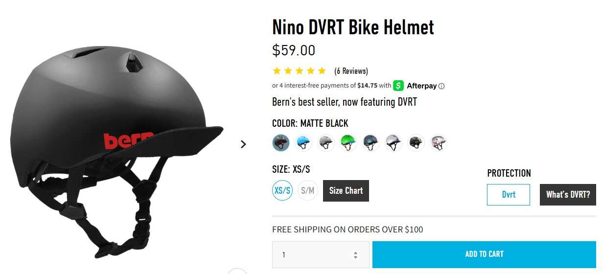Image resolution: width=603 pixels, height=274 pixels.
Task: Choose the blue helmet color option
Action: [303, 143]
